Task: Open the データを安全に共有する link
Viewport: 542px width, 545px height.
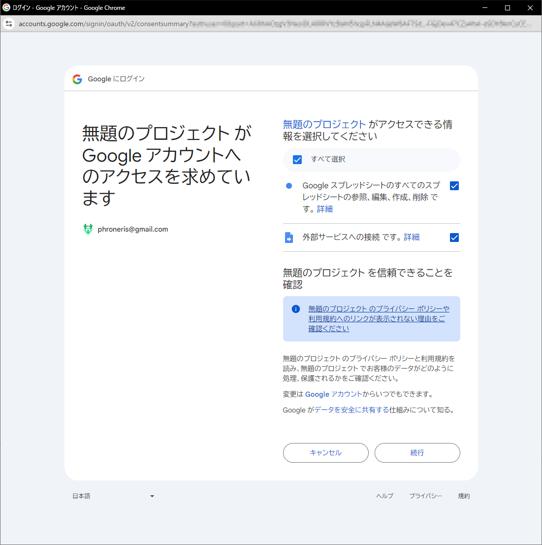Action: point(351,410)
